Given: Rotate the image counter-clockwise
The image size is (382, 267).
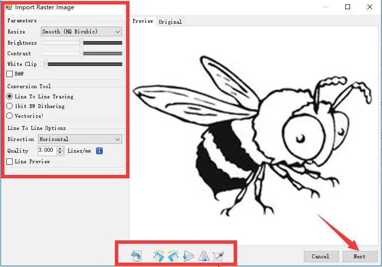Looking at the screenshot, I should tap(173, 256).
